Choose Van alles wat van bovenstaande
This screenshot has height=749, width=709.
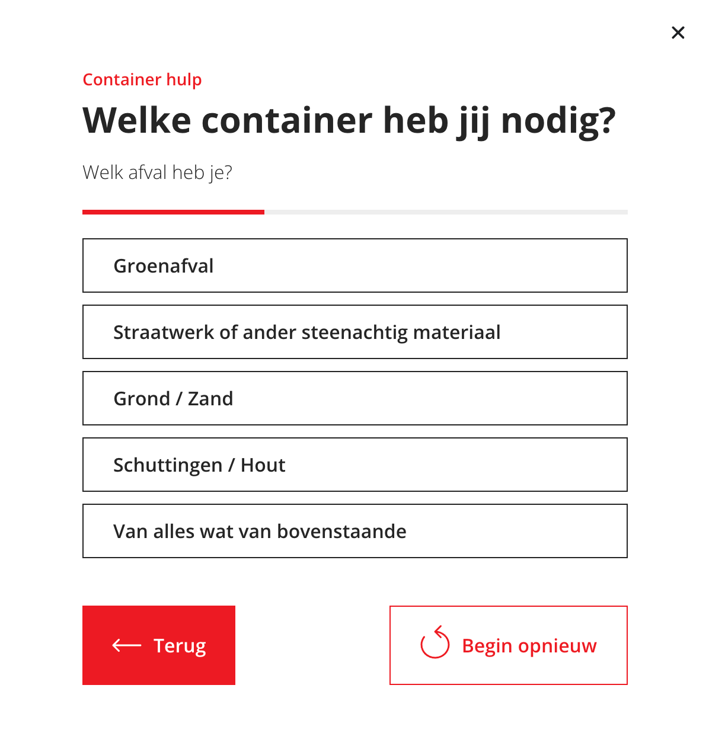(x=354, y=531)
